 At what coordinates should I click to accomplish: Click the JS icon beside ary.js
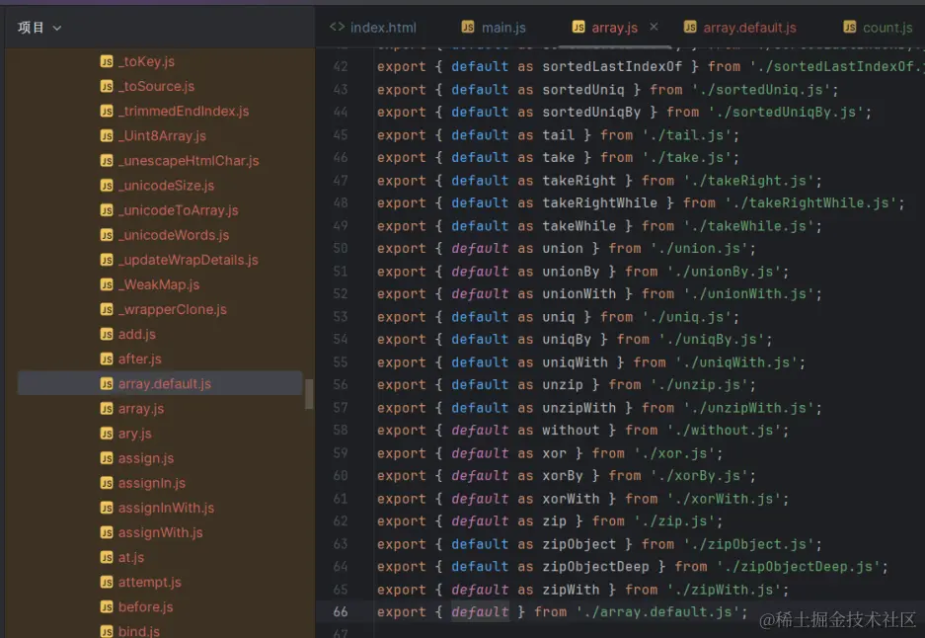click(107, 434)
